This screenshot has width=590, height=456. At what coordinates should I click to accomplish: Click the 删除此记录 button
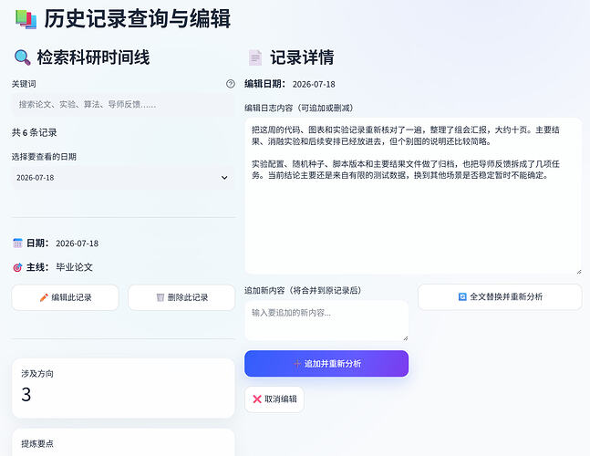pyautogui.click(x=181, y=297)
